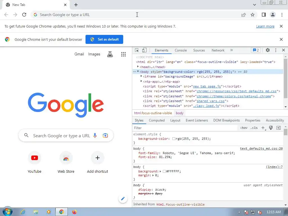This screenshot has width=288, height=216.
Task: Open text_defaults_md.css:20 source link
Action: [261, 148]
